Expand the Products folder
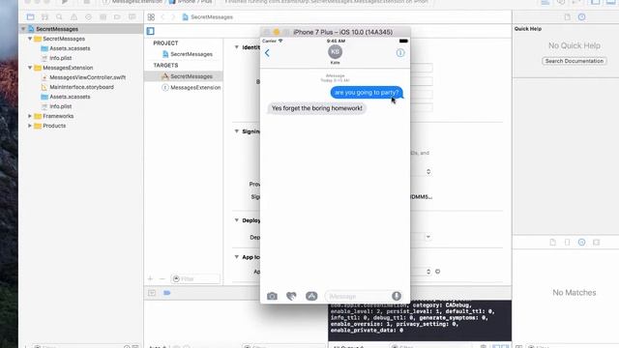Image resolution: width=619 pixels, height=348 pixels. point(30,126)
